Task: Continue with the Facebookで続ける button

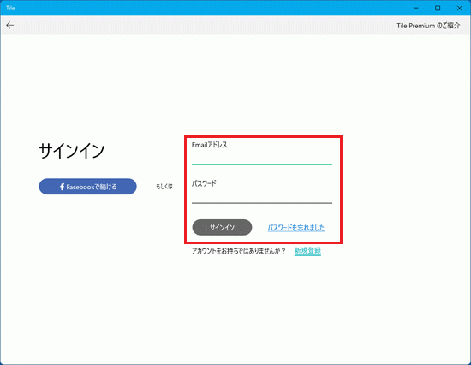Action: pos(87,187)
